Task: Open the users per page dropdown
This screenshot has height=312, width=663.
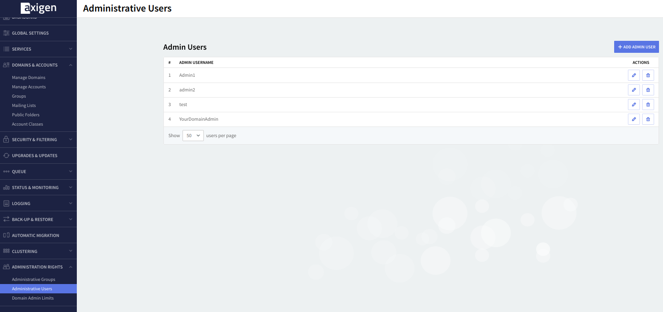Action: point(193,135)
